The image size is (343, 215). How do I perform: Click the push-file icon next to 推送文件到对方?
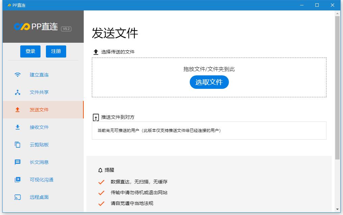tap(96, 117)
